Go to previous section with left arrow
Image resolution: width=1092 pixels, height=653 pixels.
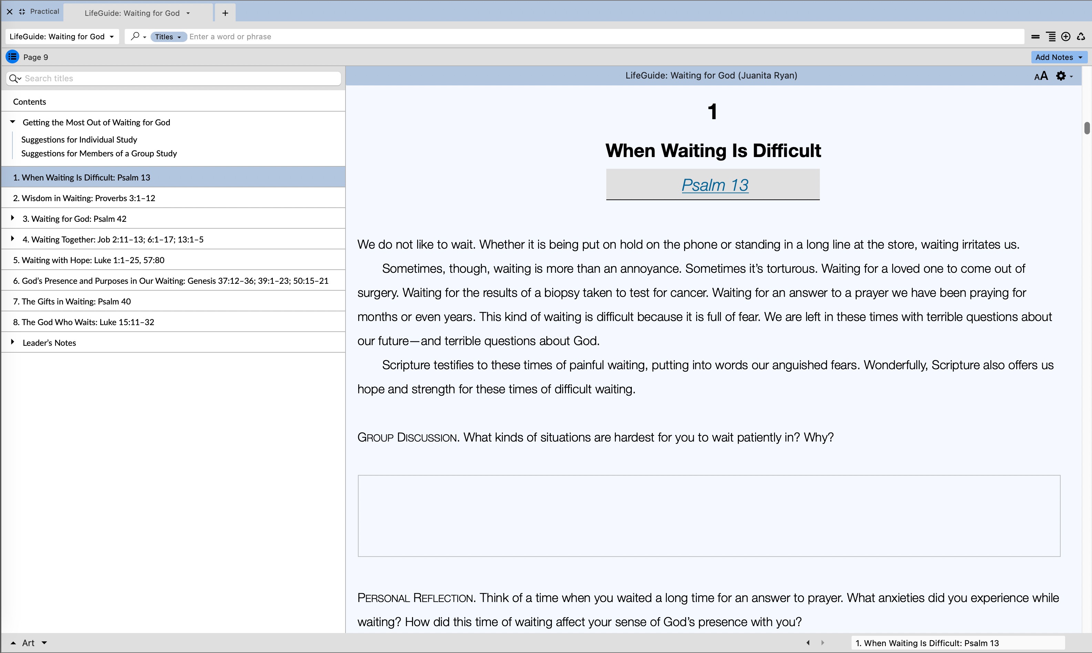[x=808, y=643]
